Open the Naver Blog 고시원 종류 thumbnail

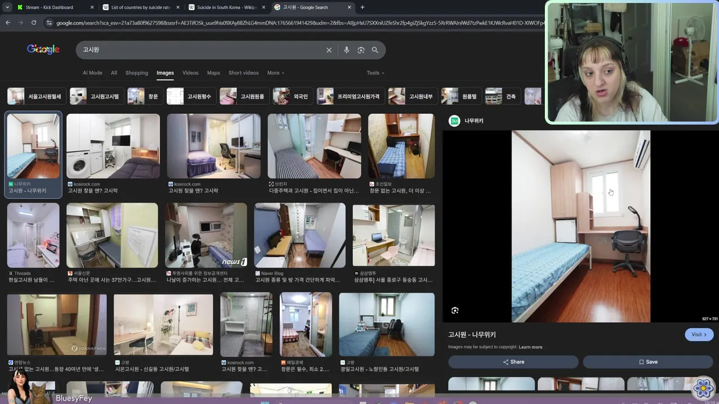300,235
